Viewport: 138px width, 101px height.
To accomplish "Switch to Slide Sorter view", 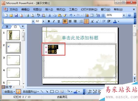I will [x=7, y=87].
